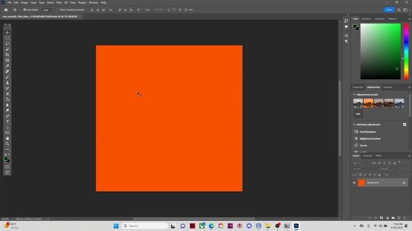This screenshot has height=231, width=412.
Task: Switch to the Paths tab
Action: tap(379, 156)
